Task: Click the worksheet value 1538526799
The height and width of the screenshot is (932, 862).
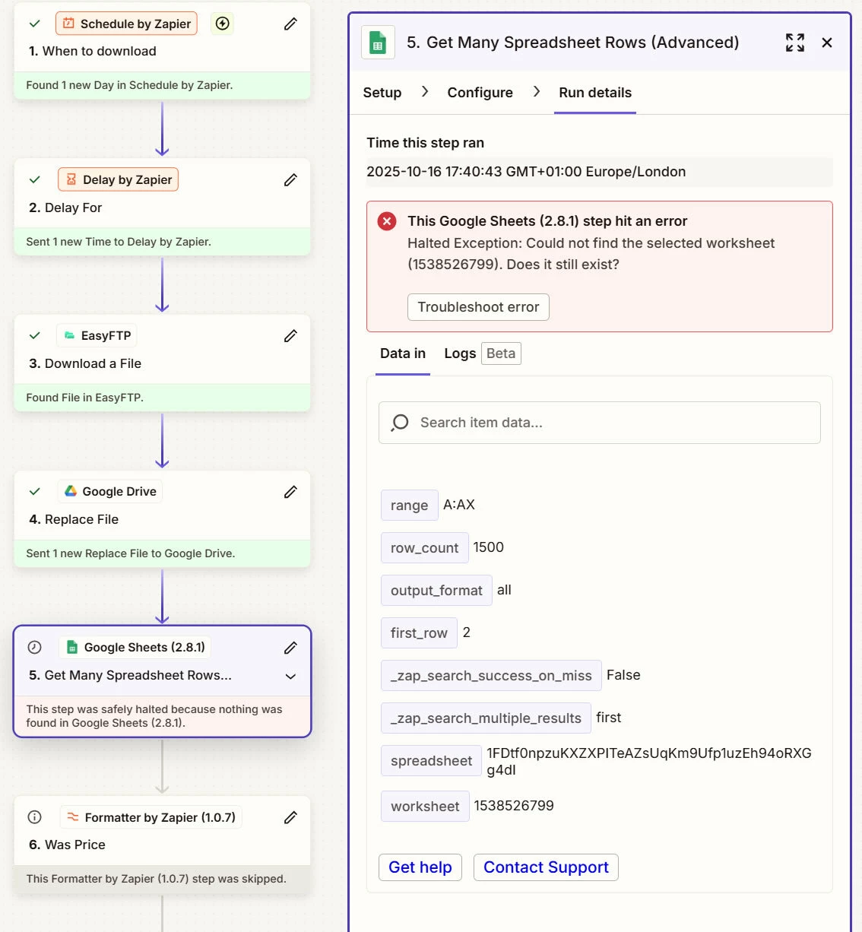Action: (514, 806)
